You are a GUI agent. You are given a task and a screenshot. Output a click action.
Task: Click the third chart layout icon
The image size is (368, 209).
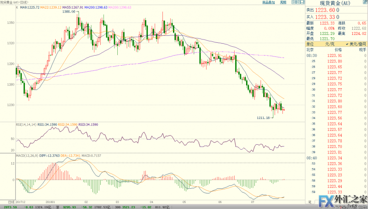[303, 2]
